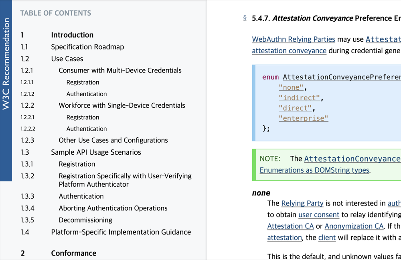Open Authentication section 1.3.3
This screenshot has width=401, height=260.
coord(81,196)
